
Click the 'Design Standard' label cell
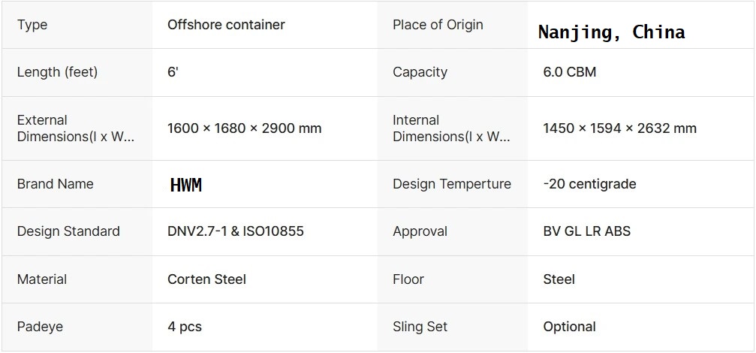tap(68, 231)
